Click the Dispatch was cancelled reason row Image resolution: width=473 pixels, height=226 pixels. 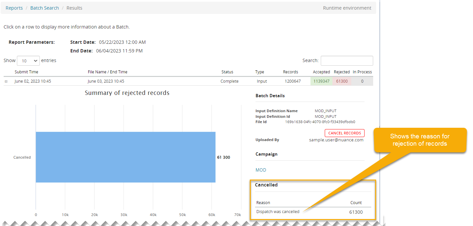pyautogui.click(x=278, y=212)
